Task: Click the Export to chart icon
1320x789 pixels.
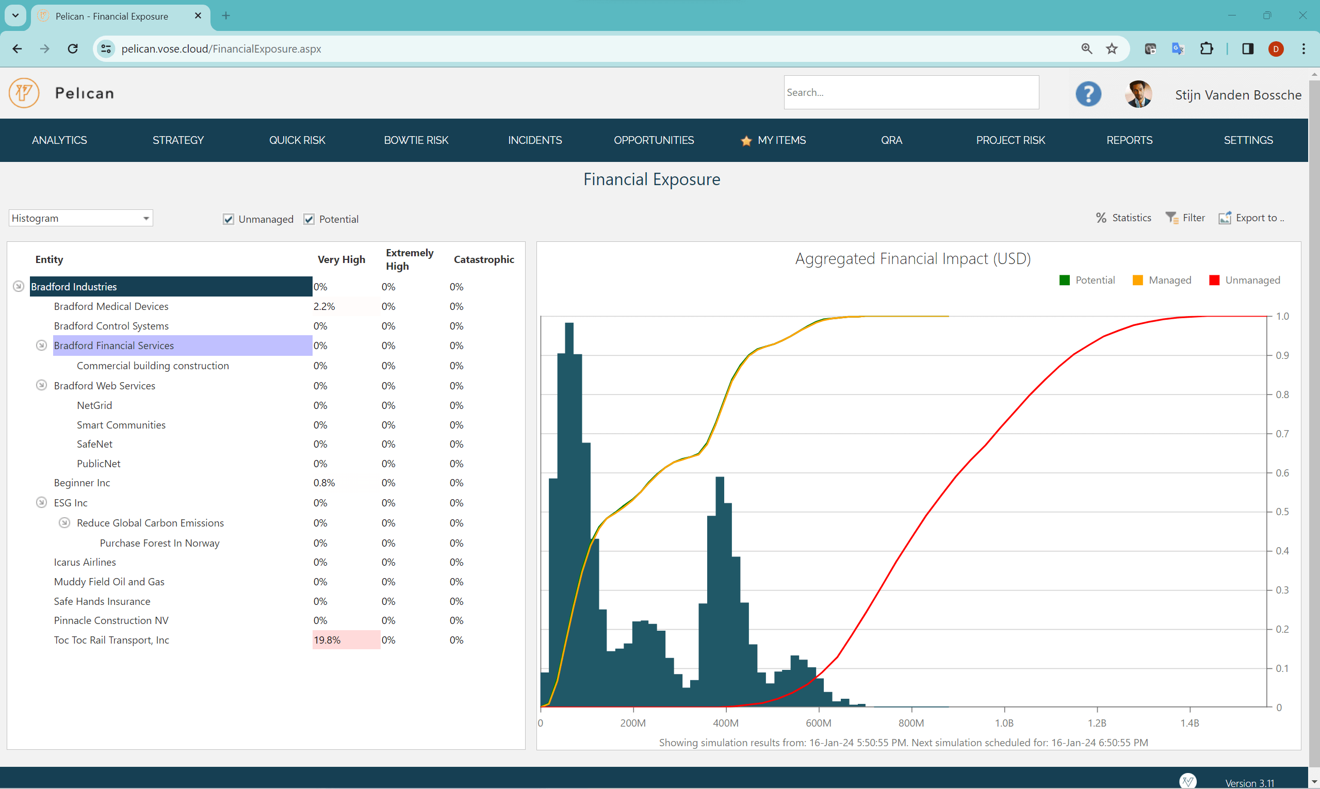Action: (1225, 218)
